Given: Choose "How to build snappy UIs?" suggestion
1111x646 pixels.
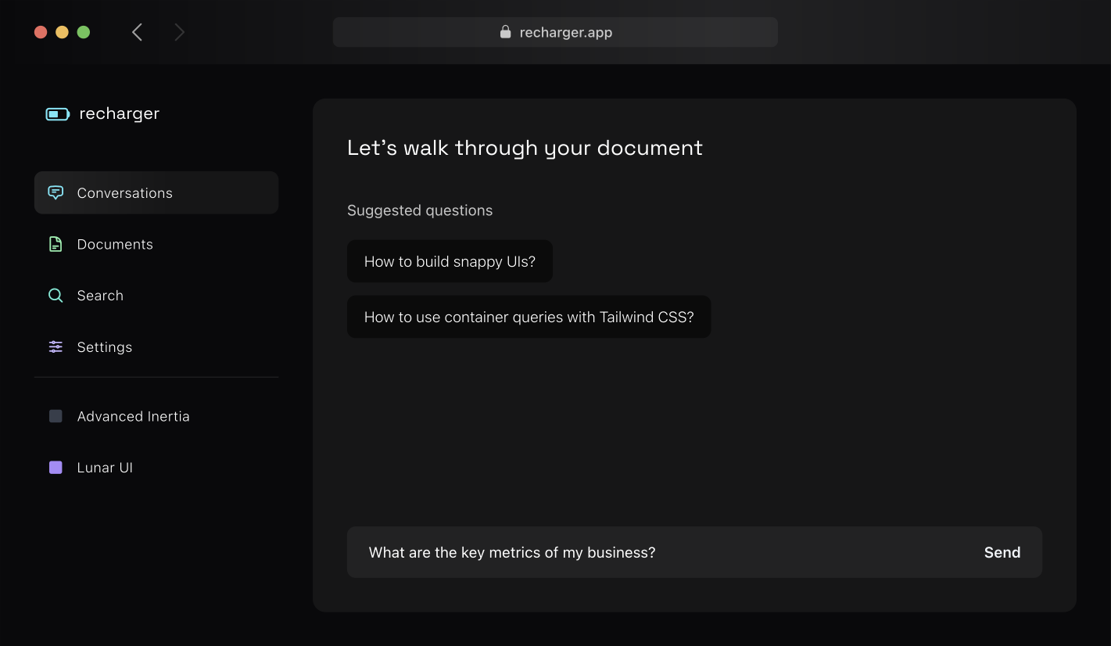Looking at the screenshot, I should click(x=450, y=261).
